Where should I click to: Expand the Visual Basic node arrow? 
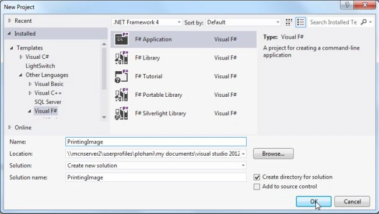(30, 84)
